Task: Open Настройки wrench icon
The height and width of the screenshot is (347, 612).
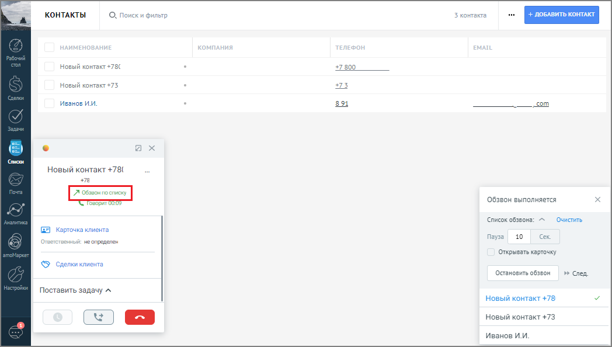Action: coord(16,275)
